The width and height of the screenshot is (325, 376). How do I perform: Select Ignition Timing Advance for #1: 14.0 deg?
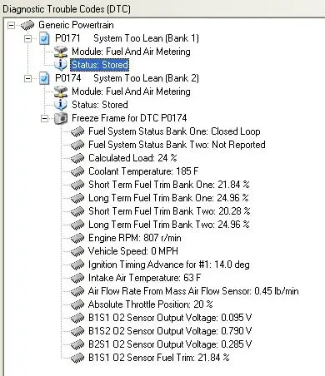pyautogui.click(x=169, y=265)
